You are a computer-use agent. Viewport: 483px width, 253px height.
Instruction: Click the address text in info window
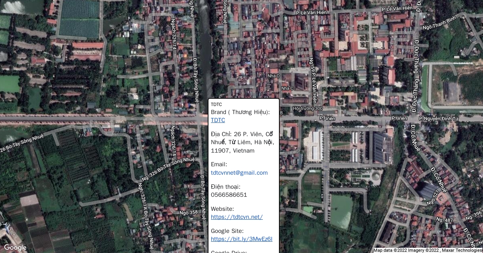coord(242,142)
